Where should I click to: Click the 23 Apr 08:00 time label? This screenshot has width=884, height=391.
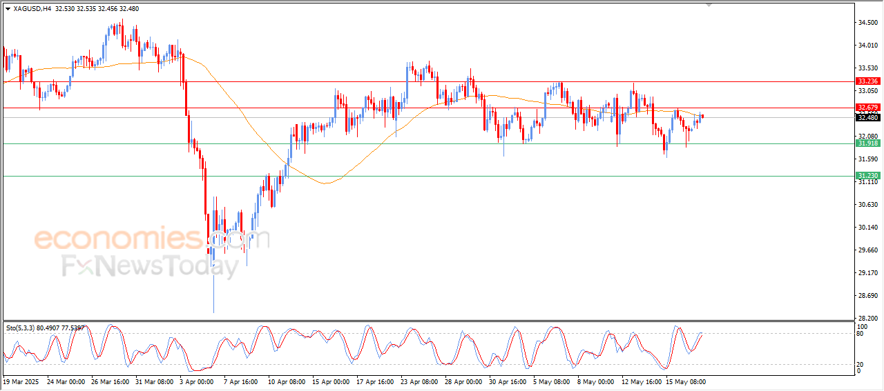pos(419,381)
